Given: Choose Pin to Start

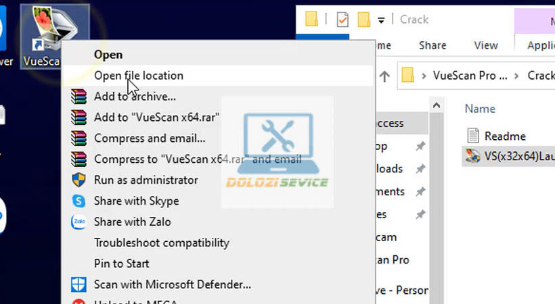Looking at the screenshot, I should tap(122, 263).
